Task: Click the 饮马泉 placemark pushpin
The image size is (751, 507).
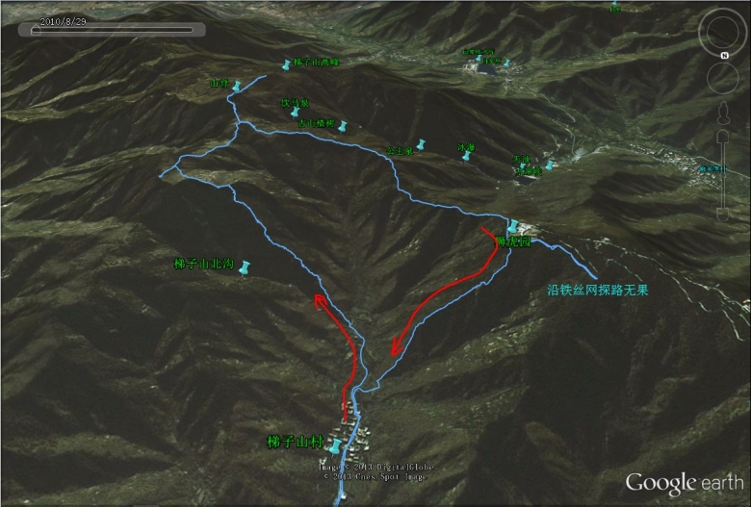Action: click(x=295, y=112)
